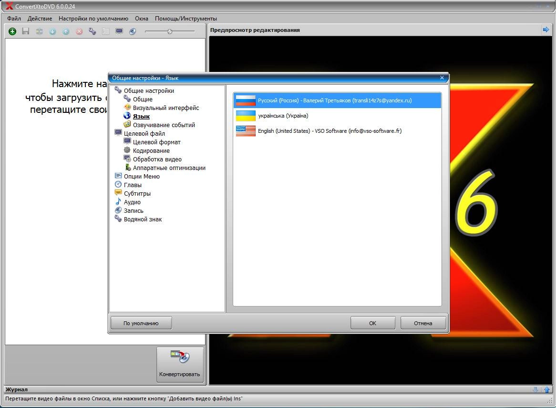Screen dimensions: 556x408
Task: Open Аудио settings
Action: pos(132,202)
